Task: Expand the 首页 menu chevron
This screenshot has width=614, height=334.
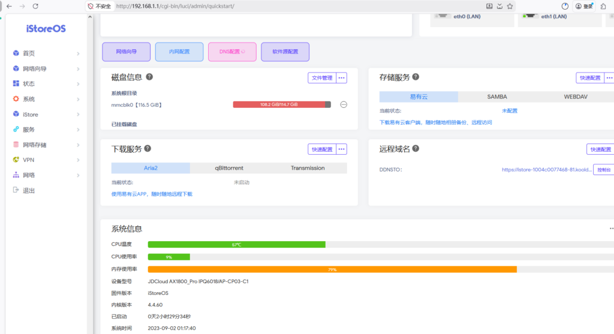Action: coord(79,53)
